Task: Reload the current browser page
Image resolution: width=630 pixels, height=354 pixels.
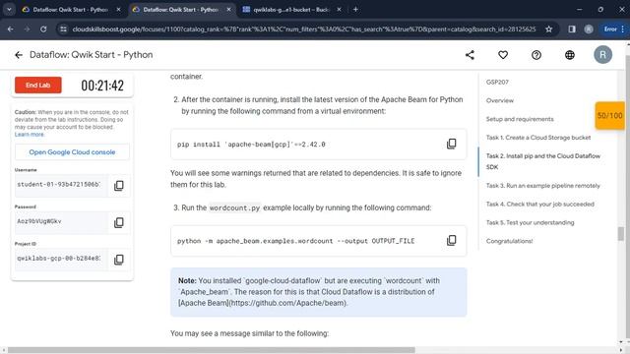Action: [43, 29]
